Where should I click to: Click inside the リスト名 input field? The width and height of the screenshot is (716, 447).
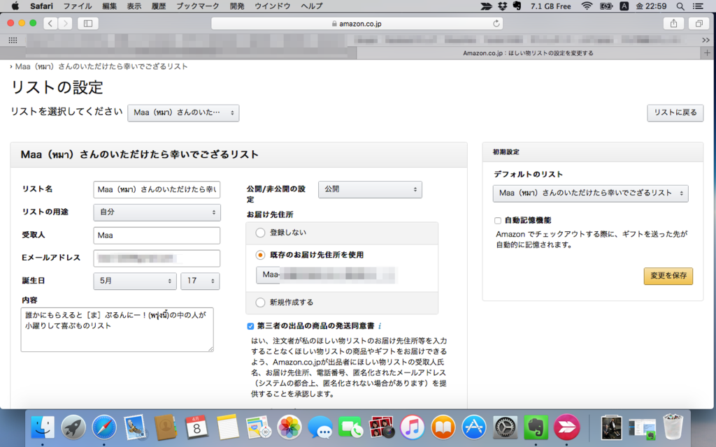[x=157, y=189]
